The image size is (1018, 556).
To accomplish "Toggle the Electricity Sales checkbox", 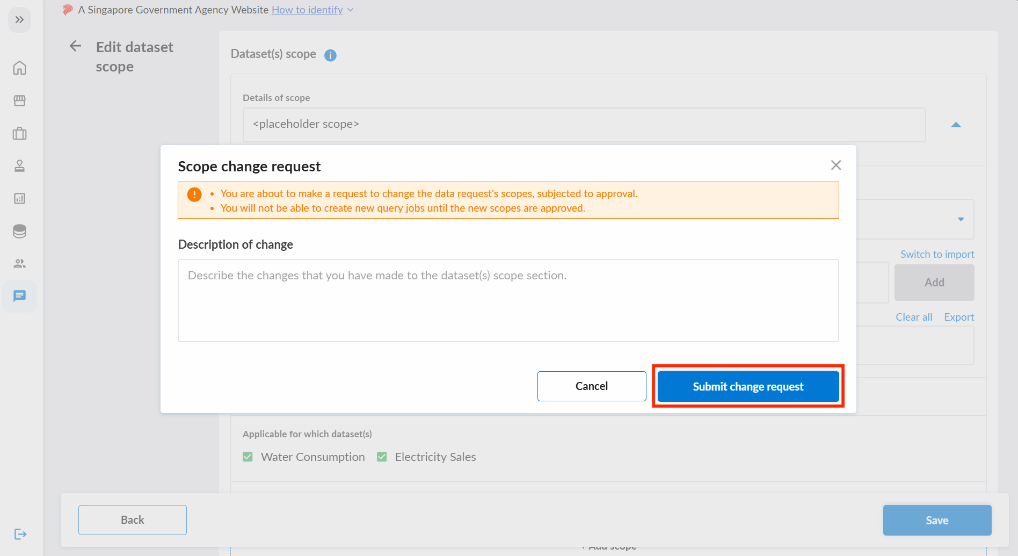I will [x=382, y=457].
